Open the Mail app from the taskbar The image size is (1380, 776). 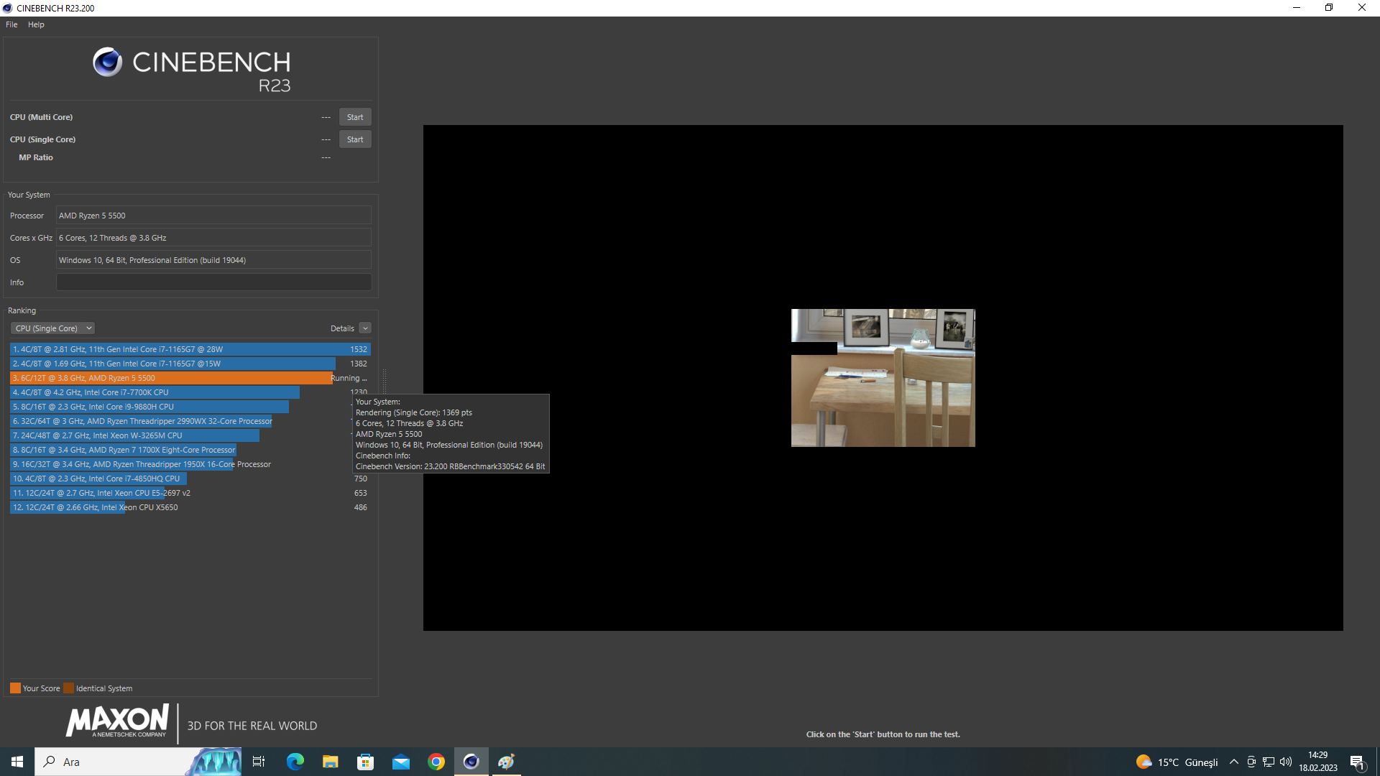click(400, 762)
